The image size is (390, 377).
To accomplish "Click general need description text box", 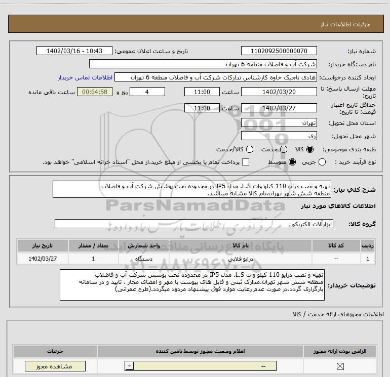I will (192, 190).
